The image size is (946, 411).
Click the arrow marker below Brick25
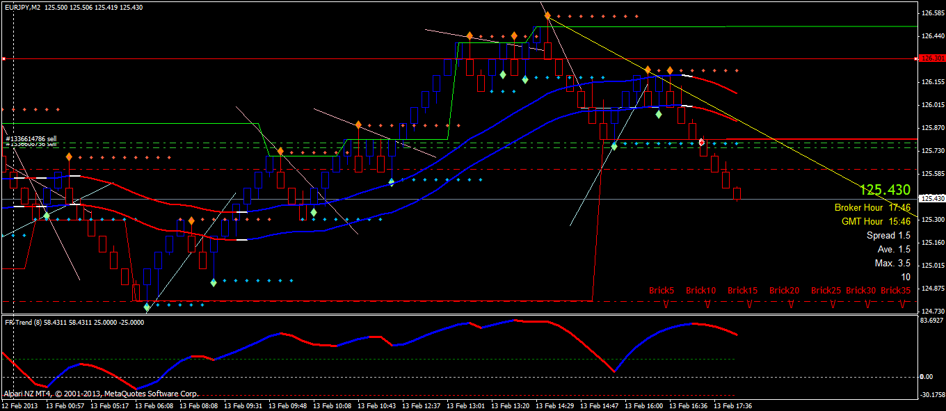point(833,304)
